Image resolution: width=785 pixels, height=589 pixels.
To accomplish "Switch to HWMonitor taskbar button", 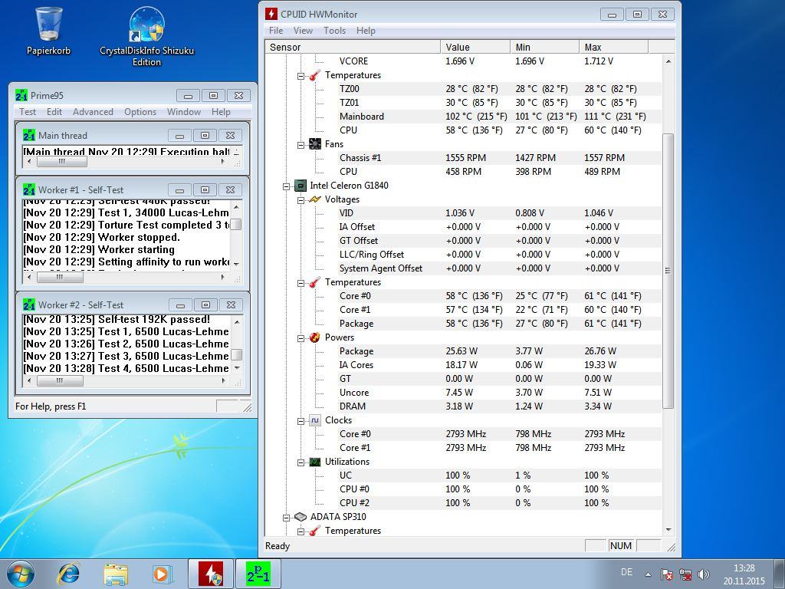I will [x=211, y=574].
